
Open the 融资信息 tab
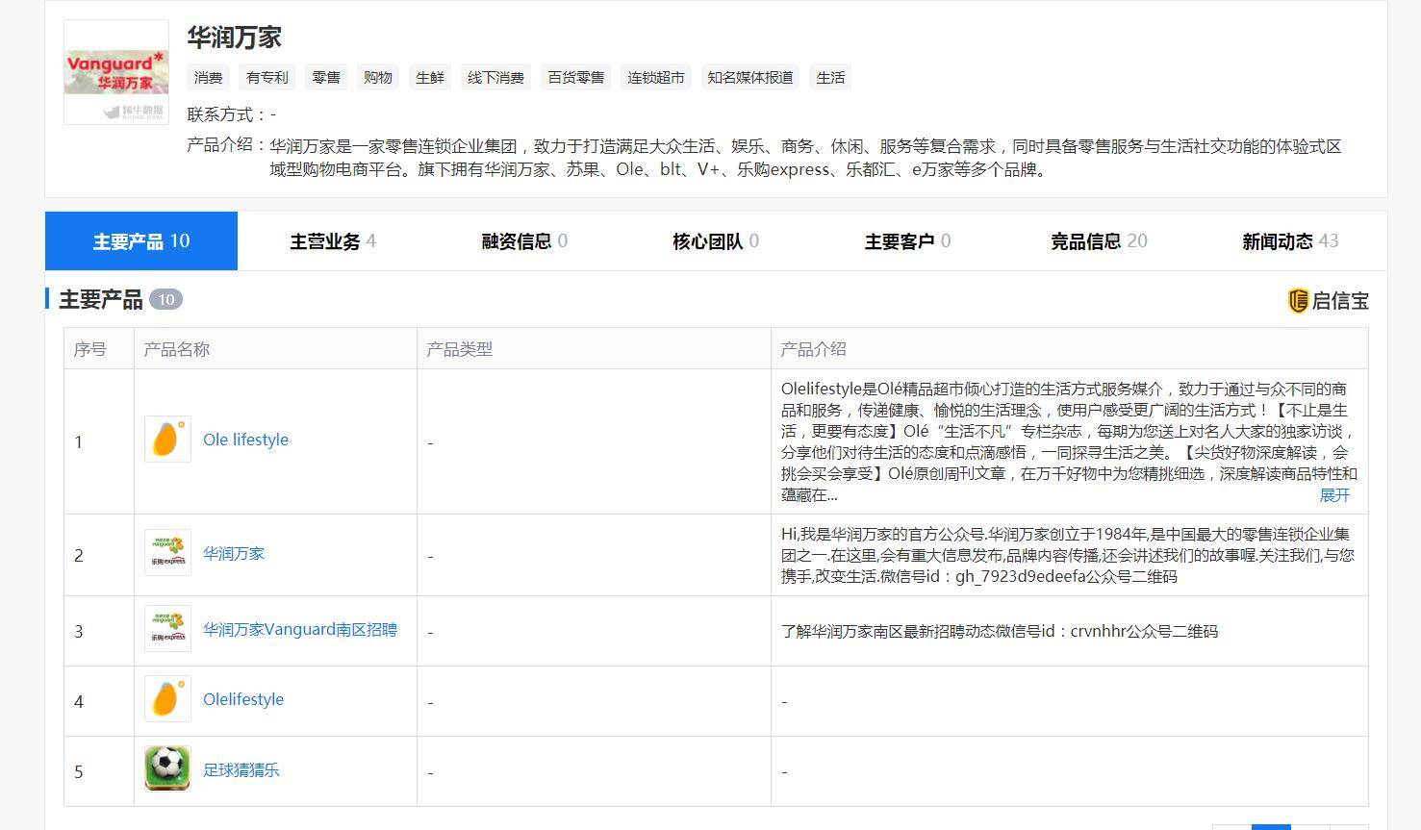(x=524, y=241)
